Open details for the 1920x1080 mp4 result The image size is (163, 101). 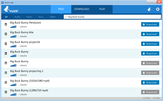tap(23, 85)
